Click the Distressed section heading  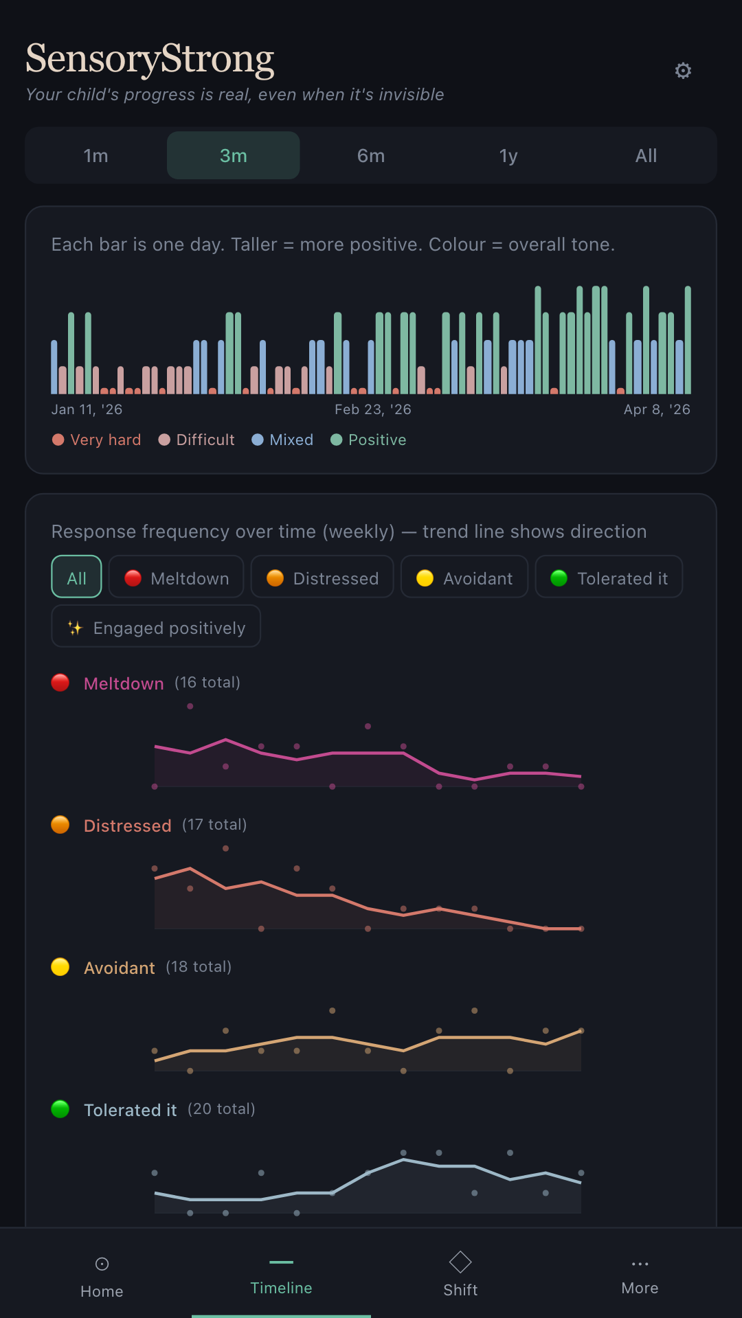point(128,826)
